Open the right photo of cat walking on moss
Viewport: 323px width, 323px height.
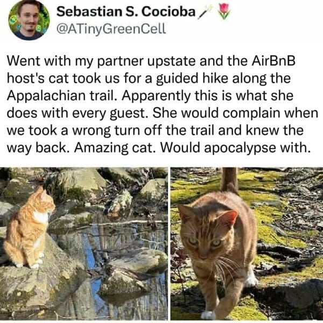(x=247, y=244)
